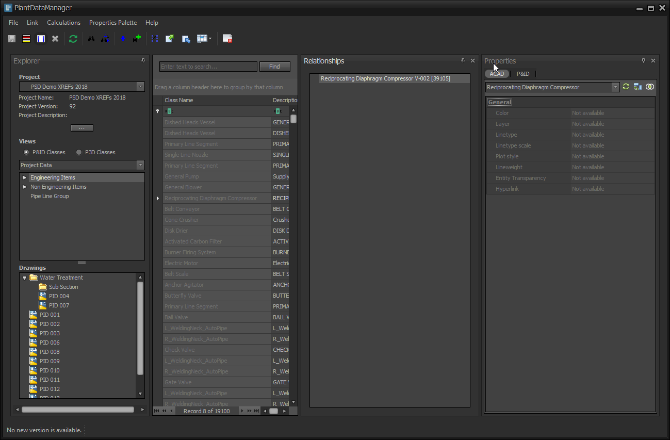Click the blue dotted cross-link toolbar icon
Image resolution: width=670 pixels, height=440 pixels.
click(x=155, y=39)
